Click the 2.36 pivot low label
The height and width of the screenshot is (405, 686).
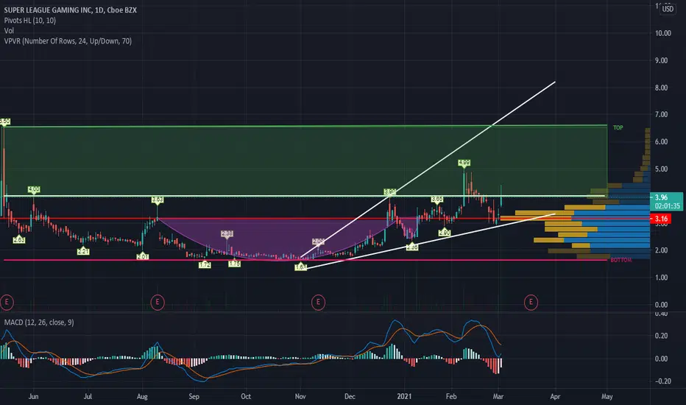point(412,247)
